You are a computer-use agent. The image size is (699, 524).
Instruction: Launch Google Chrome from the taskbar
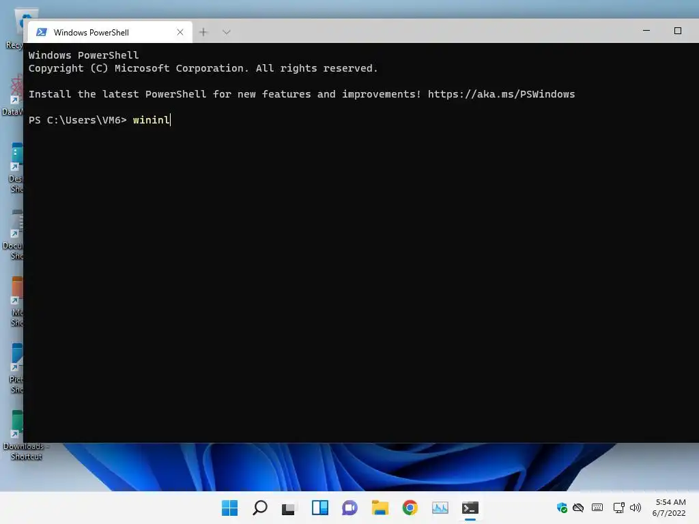tap(410, 508)
